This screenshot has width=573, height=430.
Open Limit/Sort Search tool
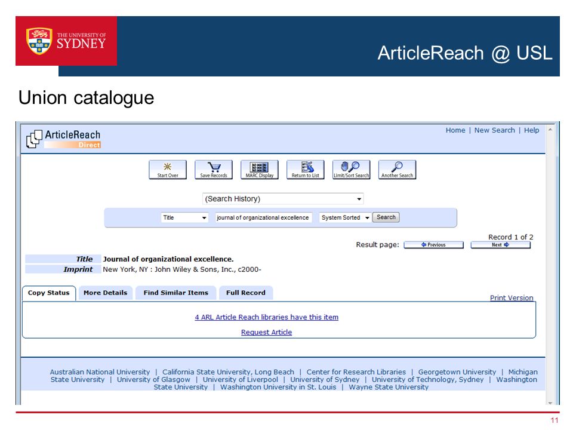[351, 170]
